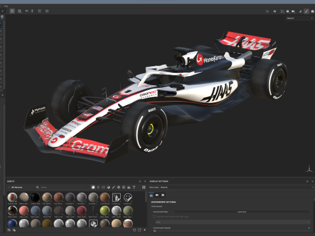Select the Custom Smiley arrow-icon asset
Image resolution: width=315 pixels, height=236 pixels.
[x=116, y=197]
